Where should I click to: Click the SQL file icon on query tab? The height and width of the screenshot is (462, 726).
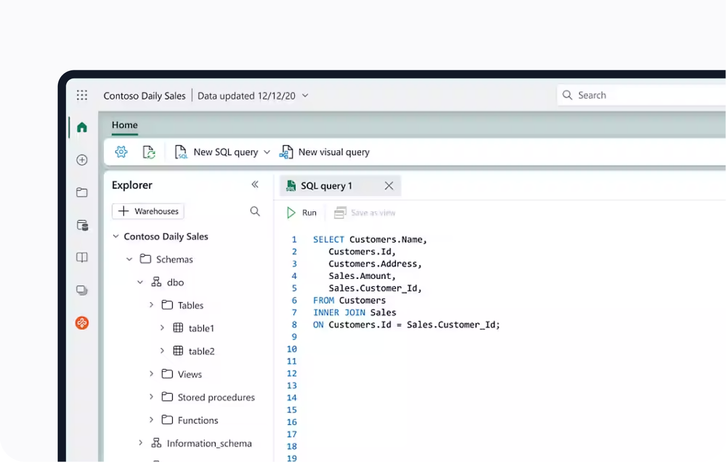click(x=291, y=186)
